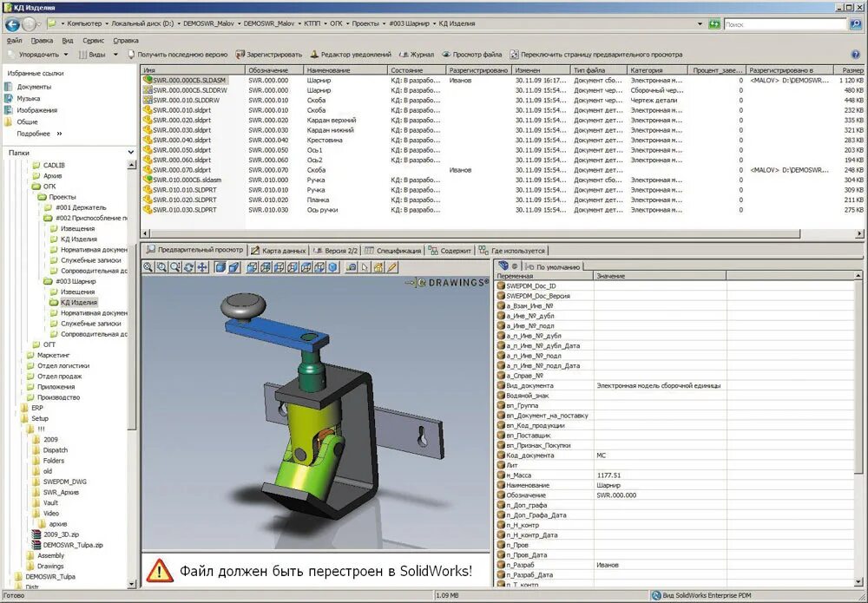Screen dimensions: 868x603
Task: Sort by the Изменен column header
Action: [x=541, y=70]
